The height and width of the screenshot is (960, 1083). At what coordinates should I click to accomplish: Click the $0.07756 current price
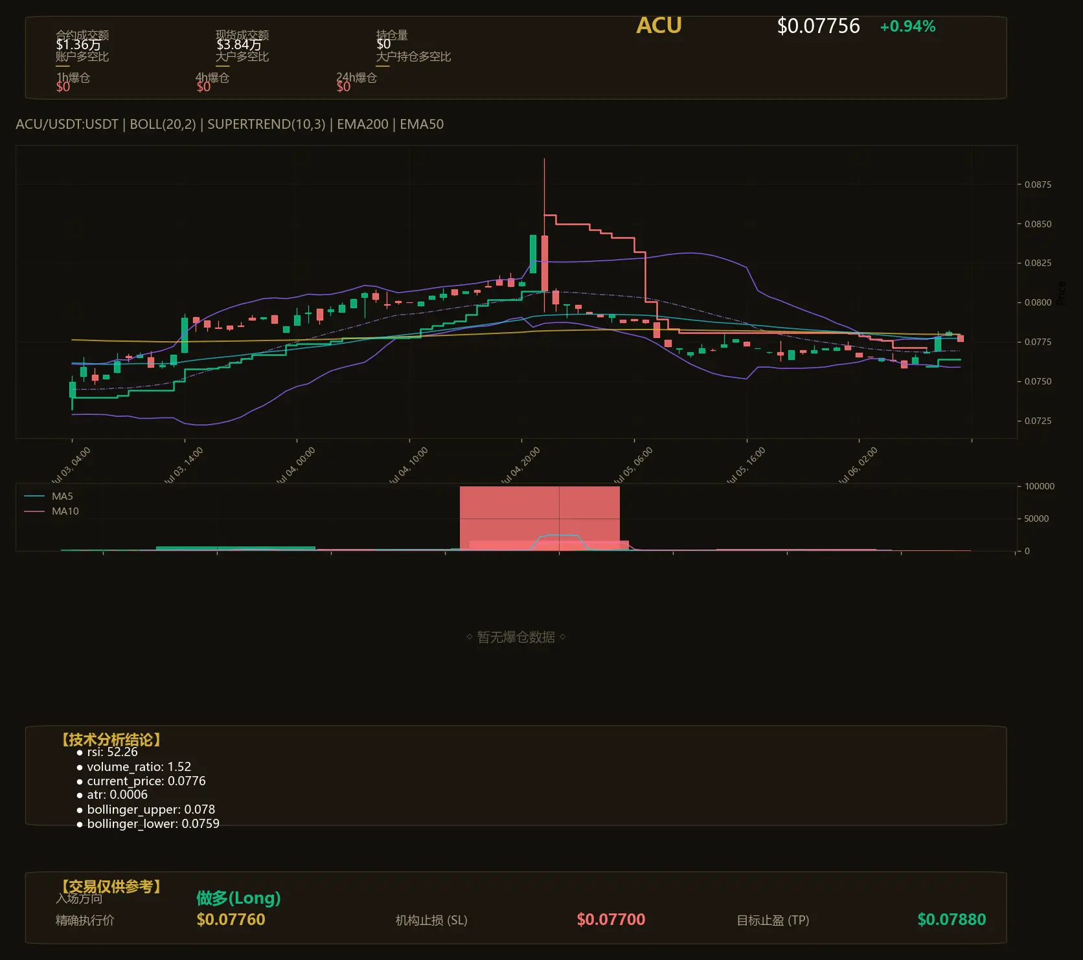click(818, 26)
